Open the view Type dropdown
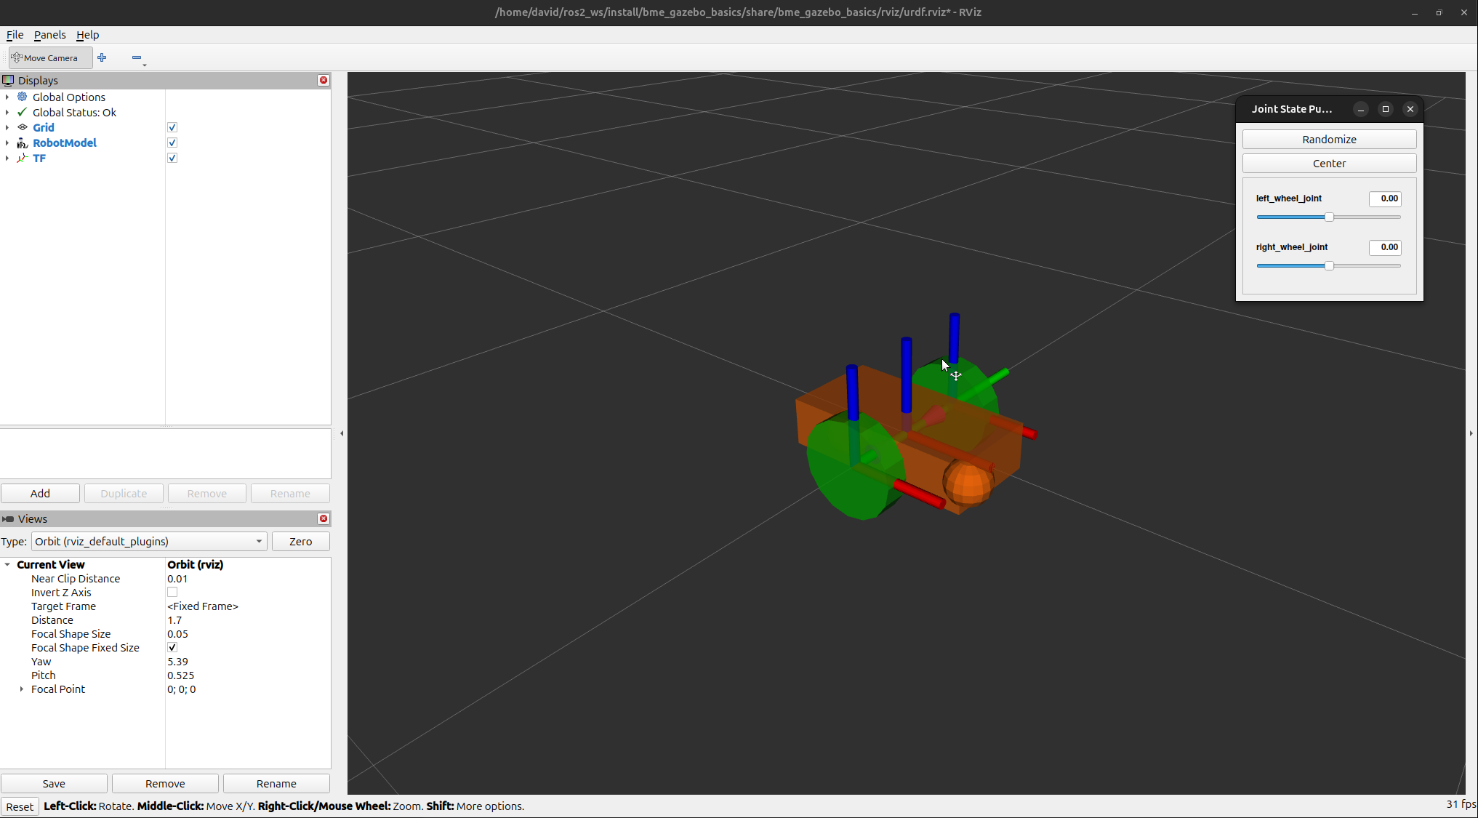The height and width of the screenshot is (818, 1478). [148, 542]
